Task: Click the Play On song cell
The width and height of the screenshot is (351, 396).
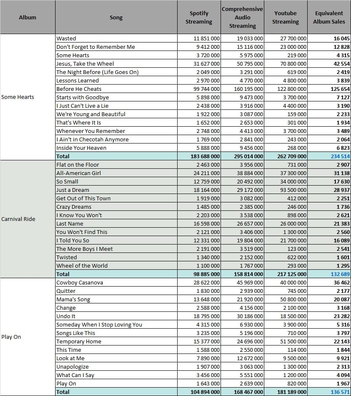Action: click(x=116, y=383)
